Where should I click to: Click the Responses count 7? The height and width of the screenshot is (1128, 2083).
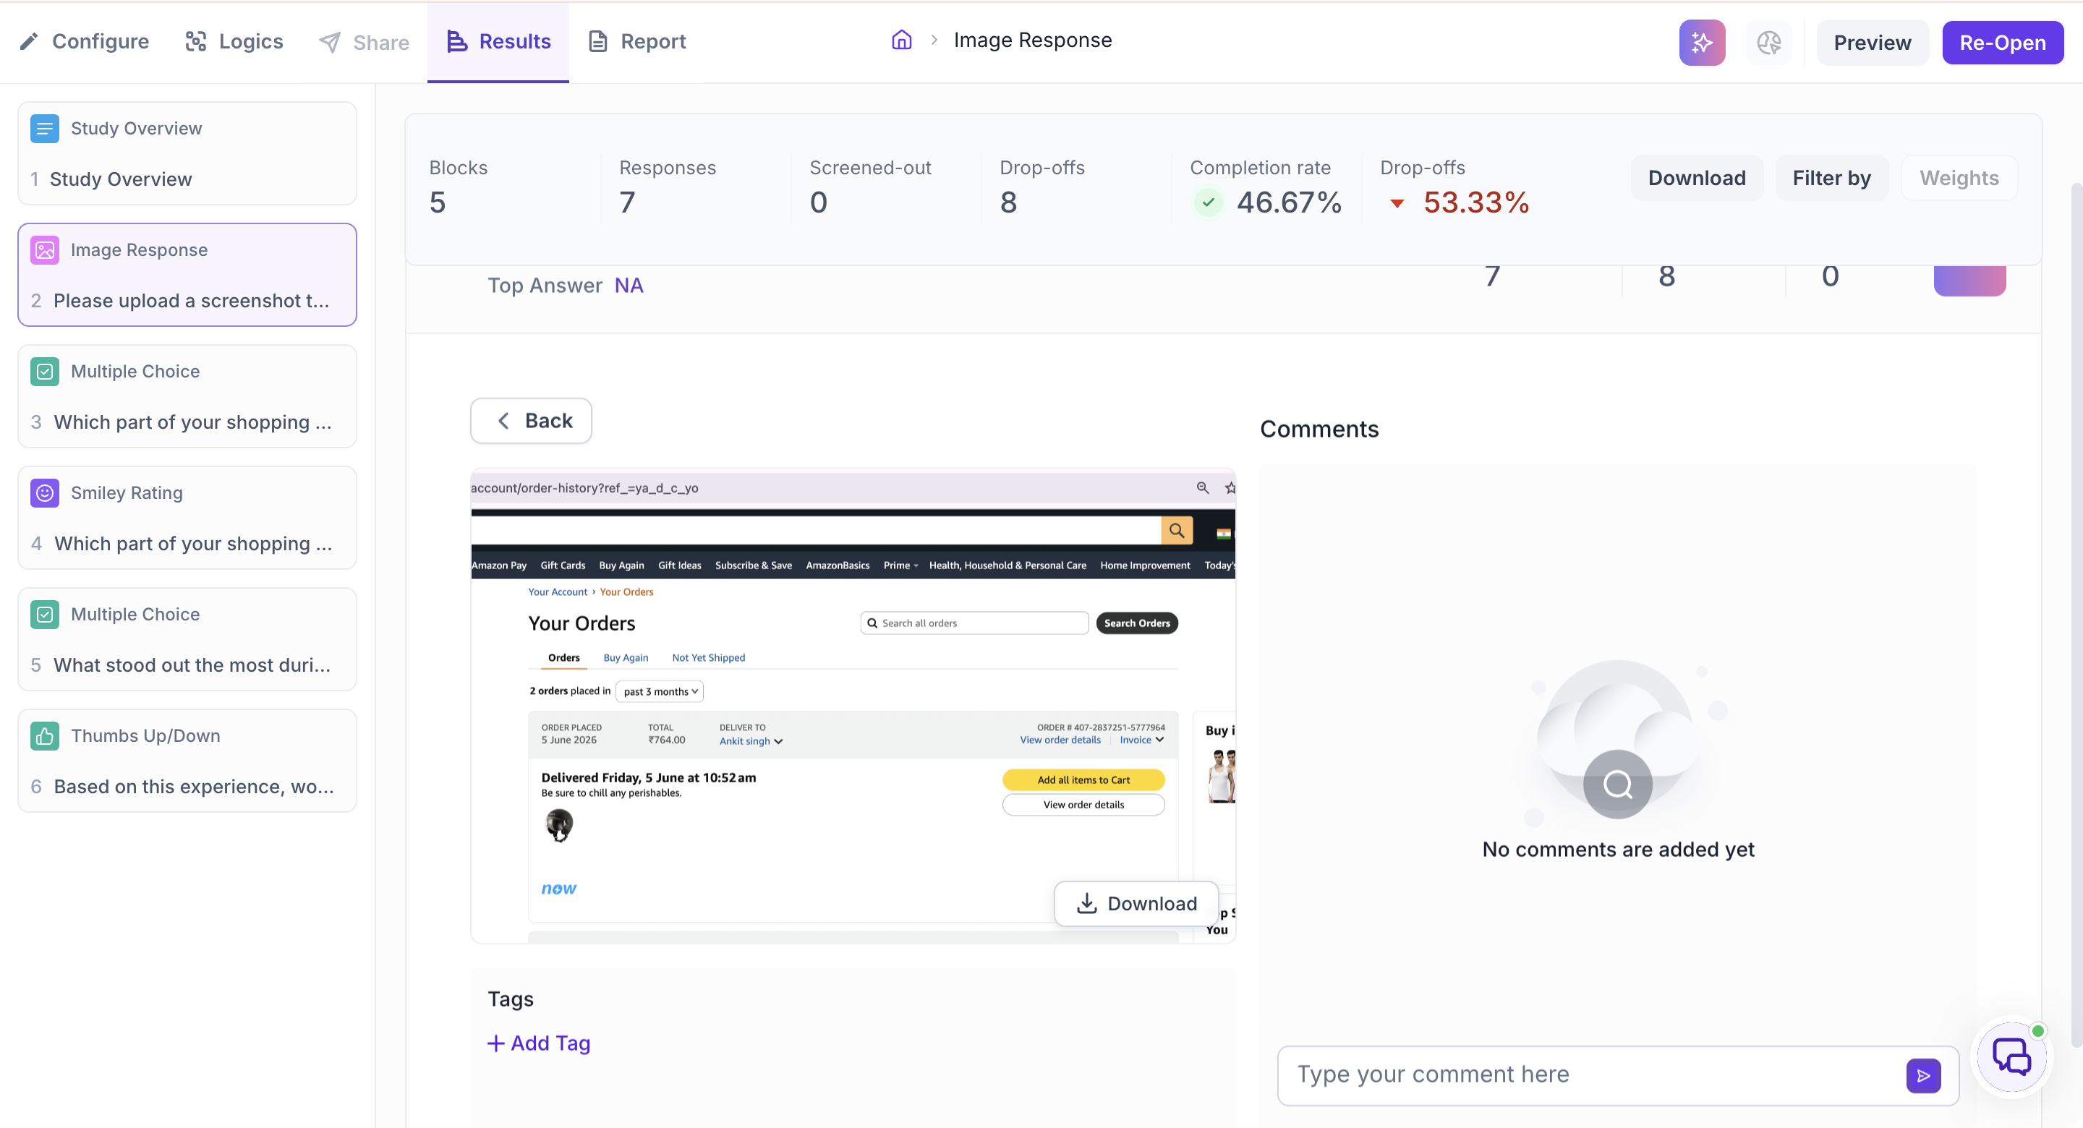pyautogui.click(x=628, y=202)
